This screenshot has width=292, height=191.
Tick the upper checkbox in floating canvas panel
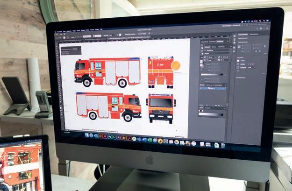click(x=63, y=52)
